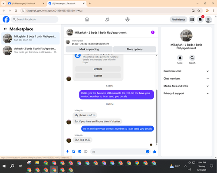Choose a GIF icon in composer
The height and width of the screenshot is (173, 217).
(86, 151)
